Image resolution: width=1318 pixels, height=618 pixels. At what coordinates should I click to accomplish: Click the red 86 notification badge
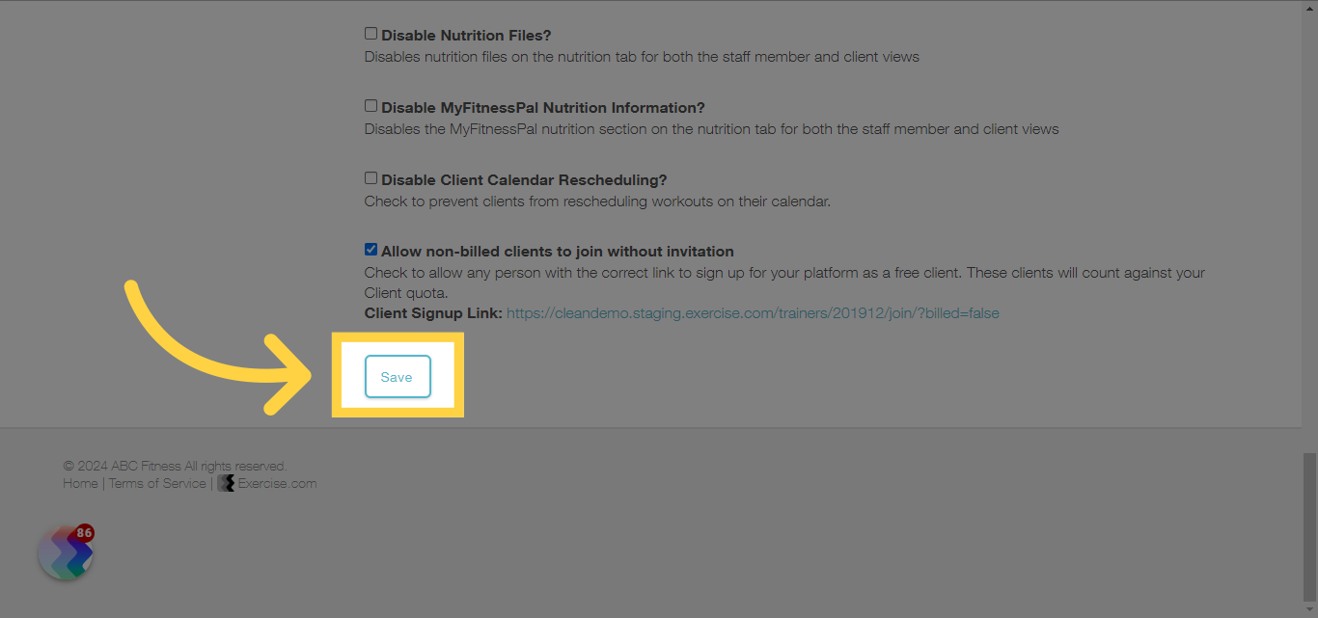[x=84, y=533]
